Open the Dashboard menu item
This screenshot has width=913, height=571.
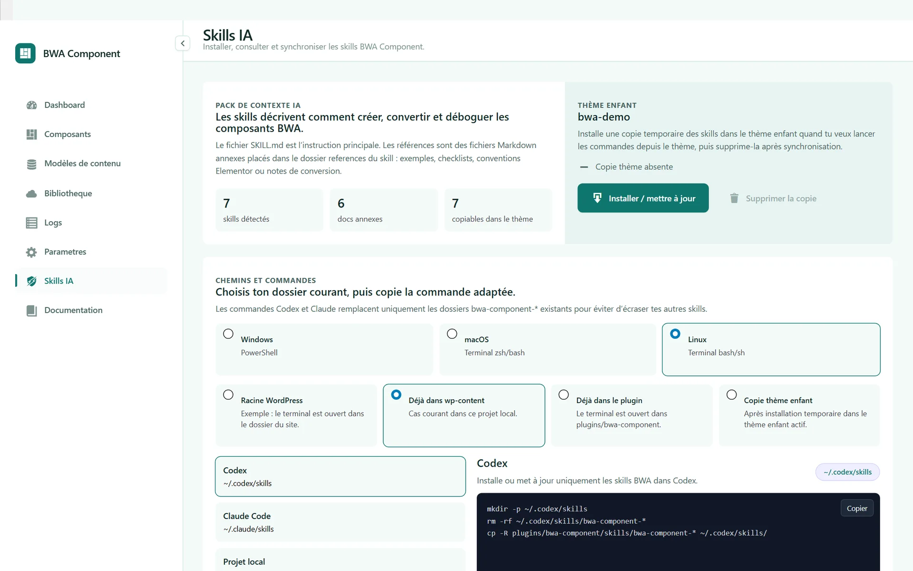(91, 105)
